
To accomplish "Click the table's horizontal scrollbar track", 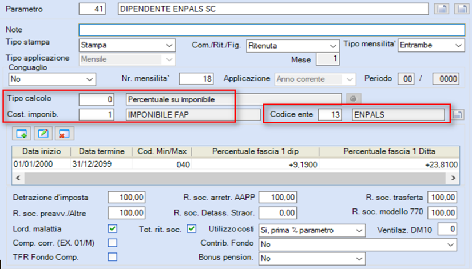I will point(235,178).
